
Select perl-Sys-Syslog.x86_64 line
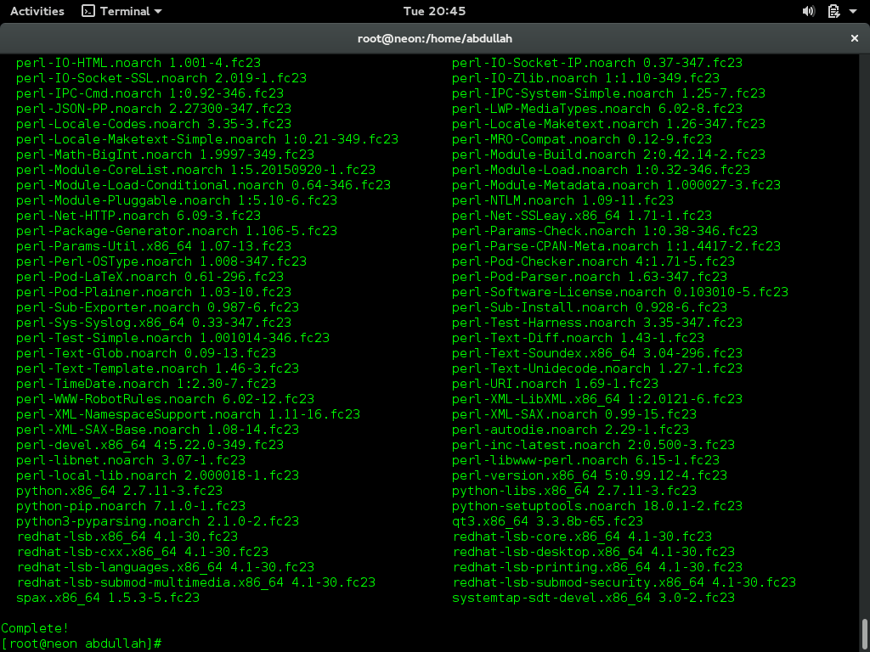coord(154,322)
